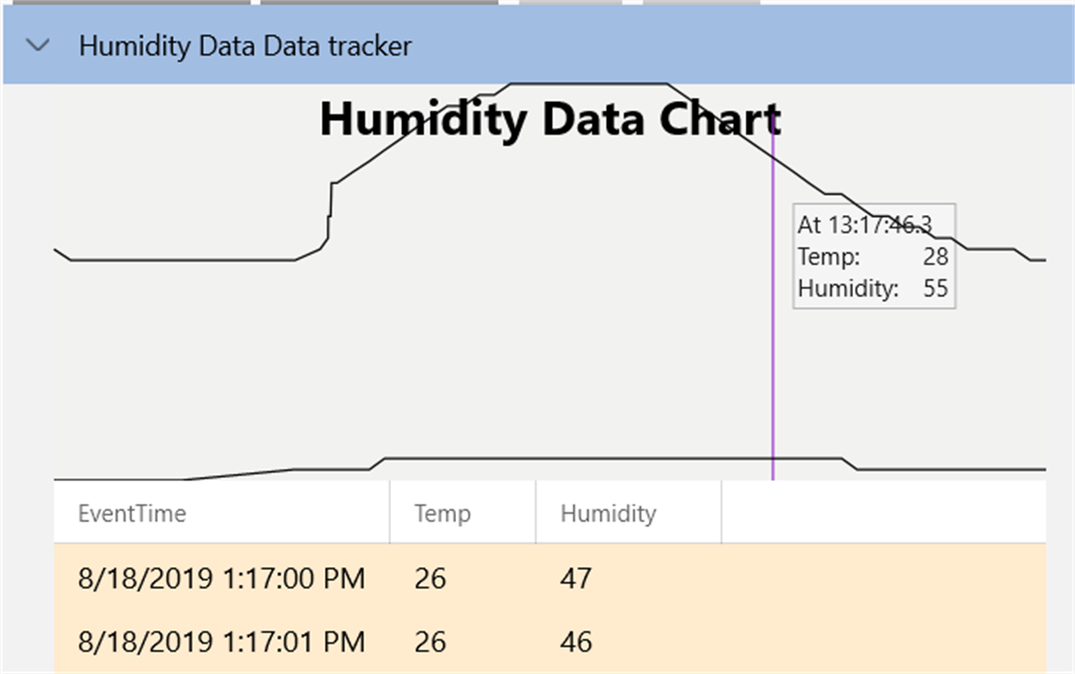Click the Humidity Data Data tracker header title
The width and height of the screenshot is (1075, 674).
click(245, 45)
